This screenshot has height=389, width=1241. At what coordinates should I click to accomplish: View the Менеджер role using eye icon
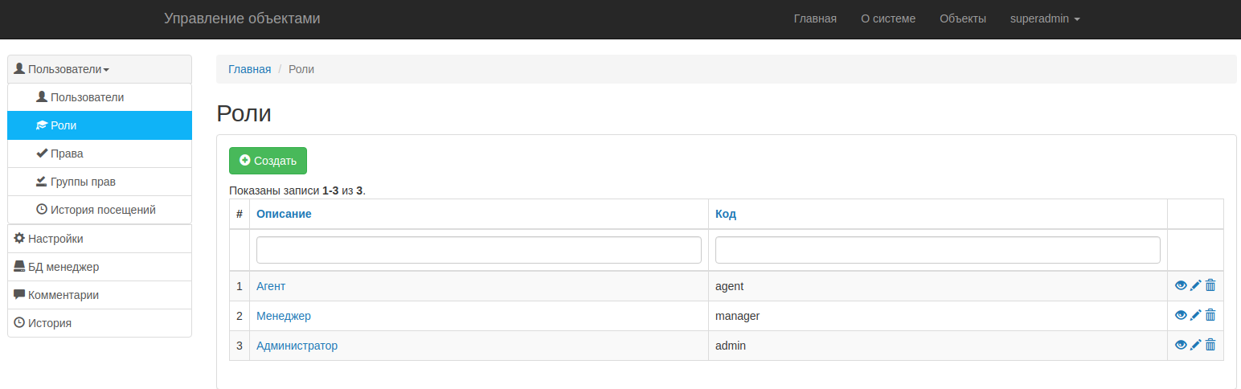coord(1181,315)
